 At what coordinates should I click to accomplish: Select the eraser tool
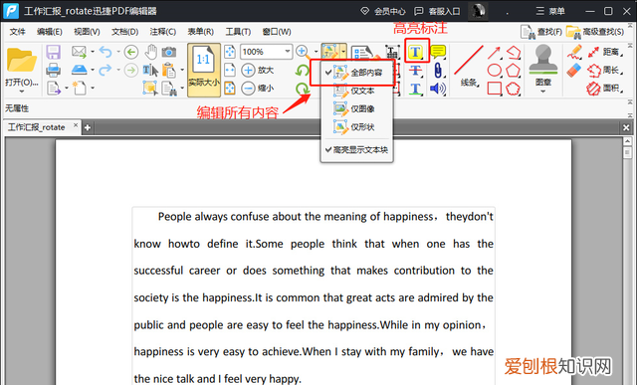pyautogui.click(x=574, y=71)
